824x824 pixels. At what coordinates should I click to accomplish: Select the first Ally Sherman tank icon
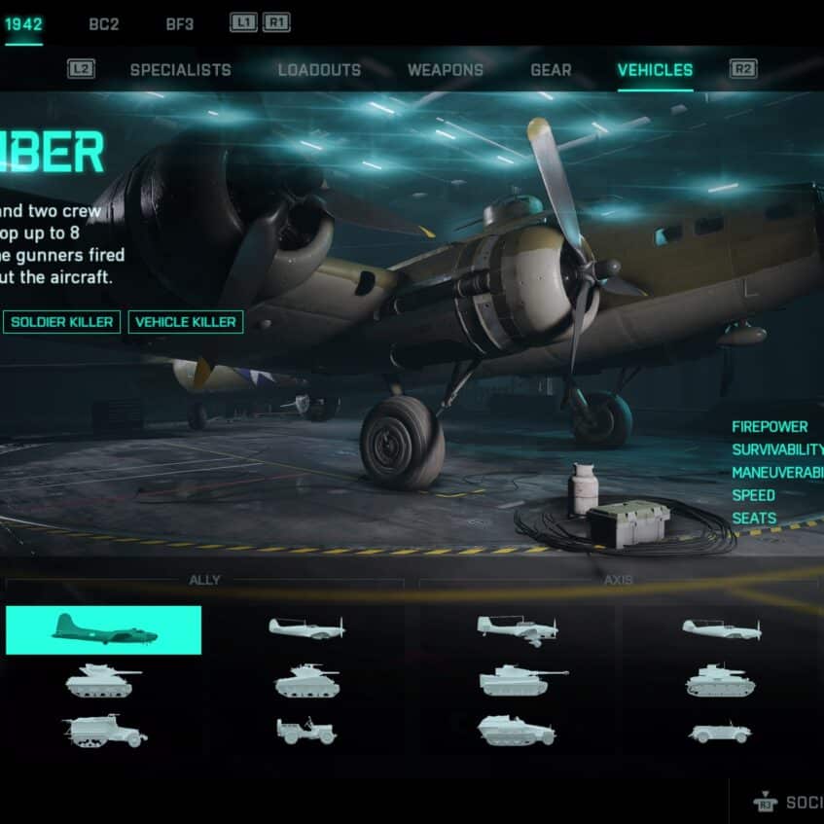(x=103, y=680)
